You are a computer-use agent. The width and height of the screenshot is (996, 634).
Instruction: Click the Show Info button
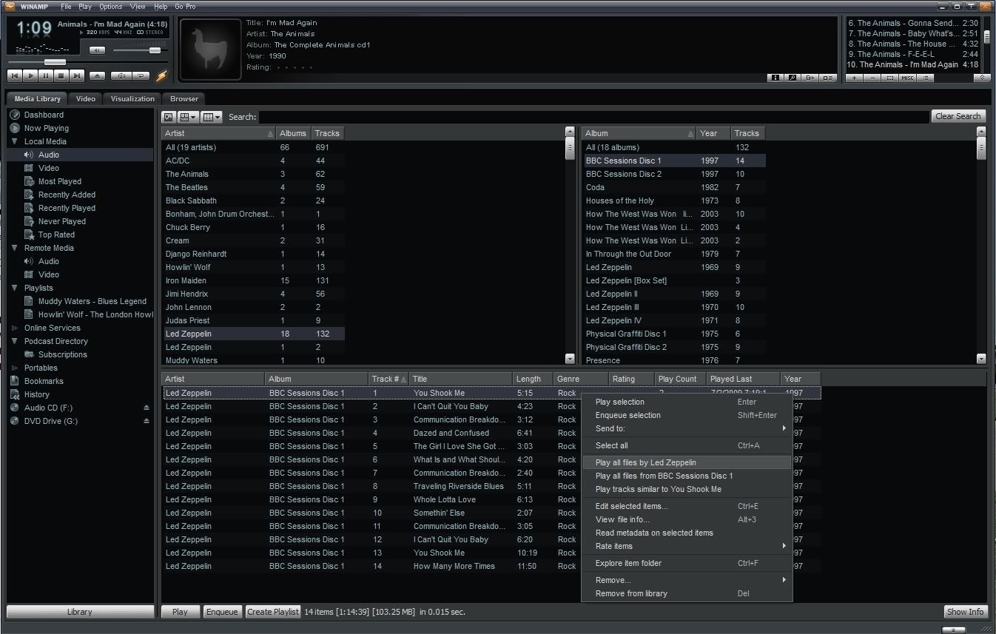(966, 612)
